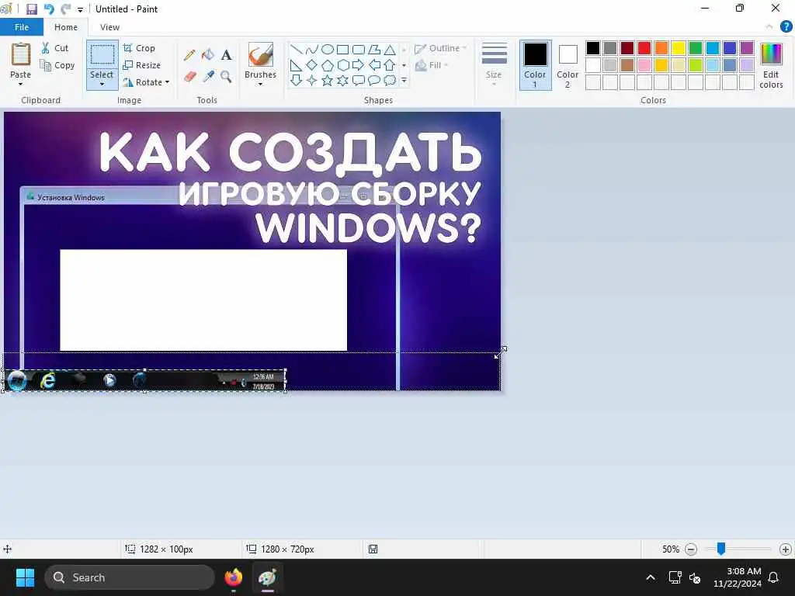Click the zoom out minus button
795x596 pixels.
[690, 549]
